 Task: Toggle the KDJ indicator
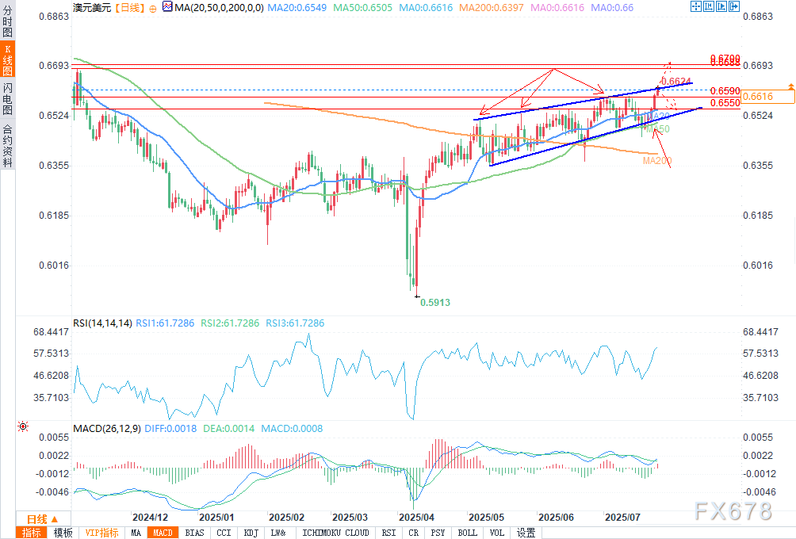[x=251, y=533]
